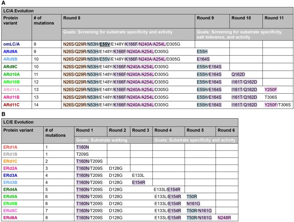Click the Round 4 column header
This screenshot has width=294, height=222.
pyautogui.click(x=163, y=130)
